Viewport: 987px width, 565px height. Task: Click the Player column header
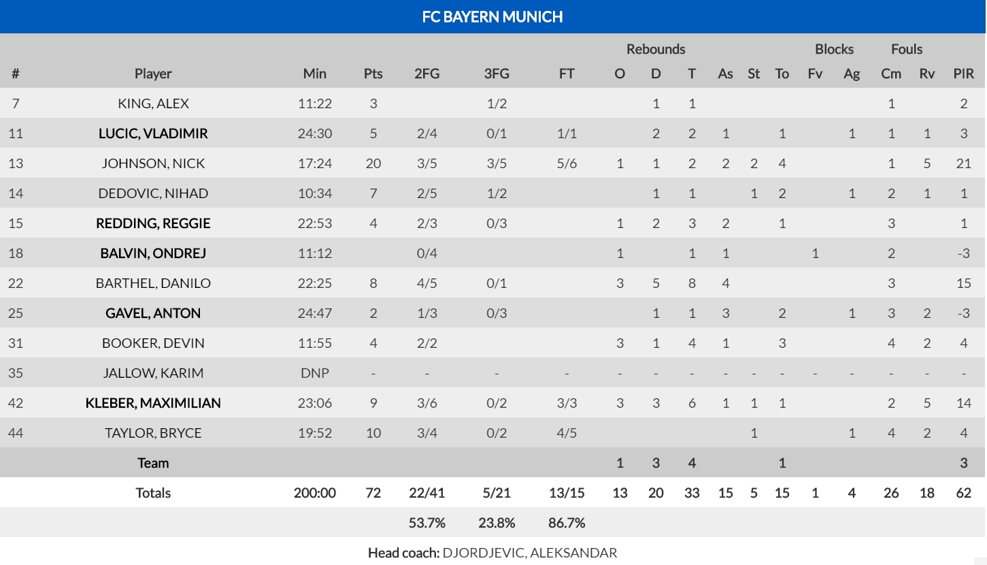pos(153,74)
